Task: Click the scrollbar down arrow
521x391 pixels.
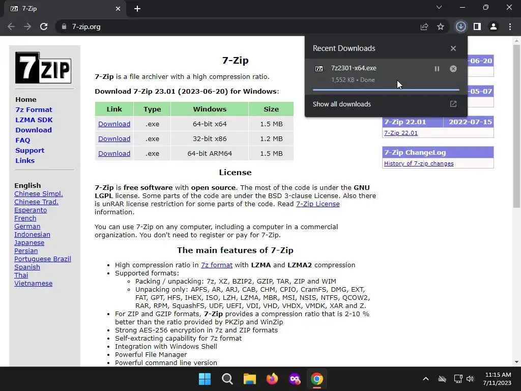Action: 516,362
